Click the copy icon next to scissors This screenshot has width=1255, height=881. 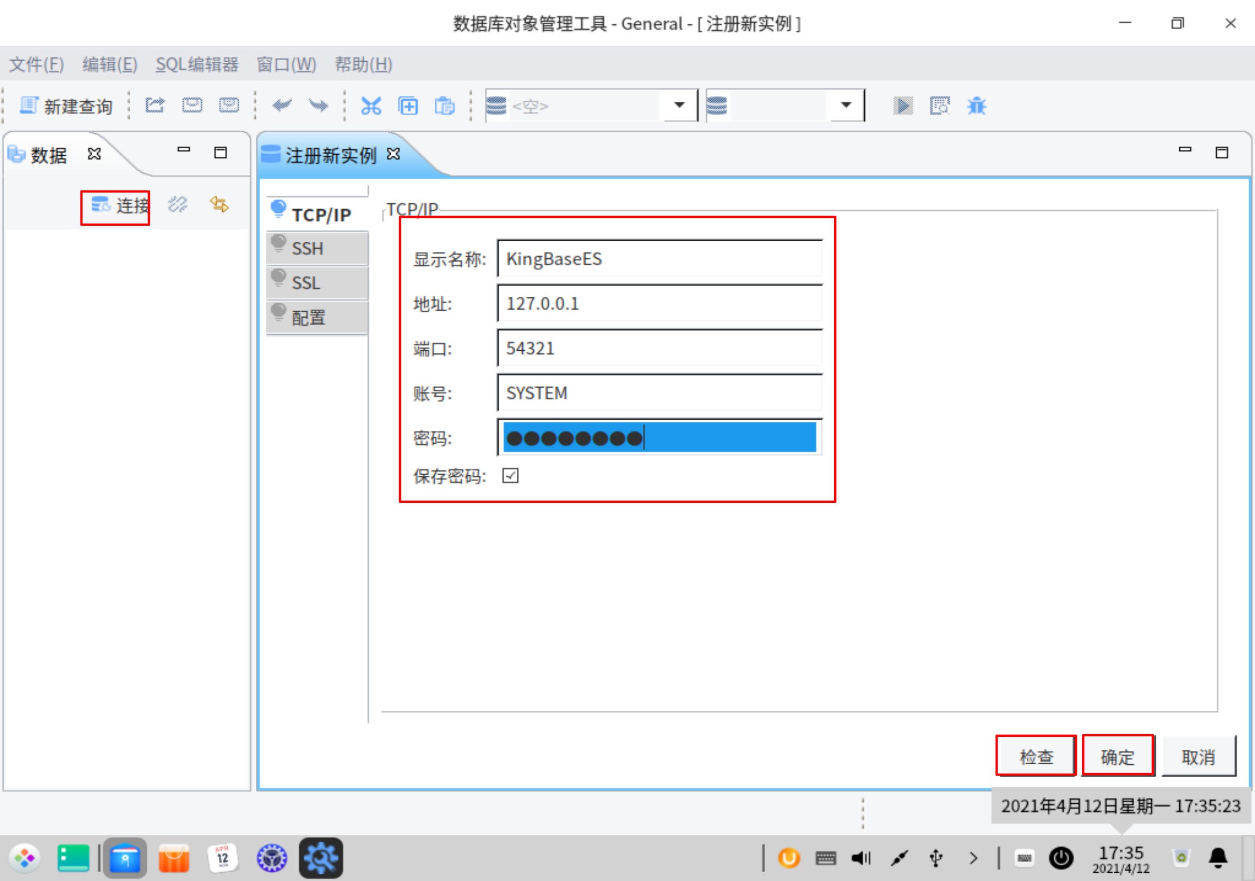(408, 105)
